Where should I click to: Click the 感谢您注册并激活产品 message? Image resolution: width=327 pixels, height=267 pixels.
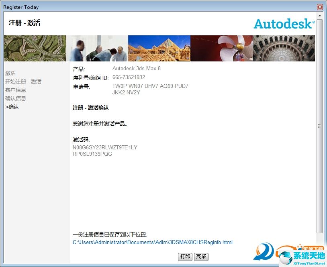(100, 124)
